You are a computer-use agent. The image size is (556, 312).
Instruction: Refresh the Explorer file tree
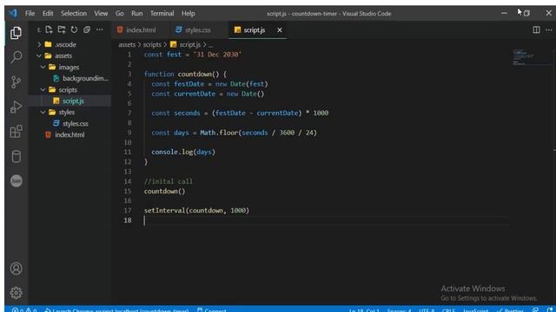tap(74, 29)
